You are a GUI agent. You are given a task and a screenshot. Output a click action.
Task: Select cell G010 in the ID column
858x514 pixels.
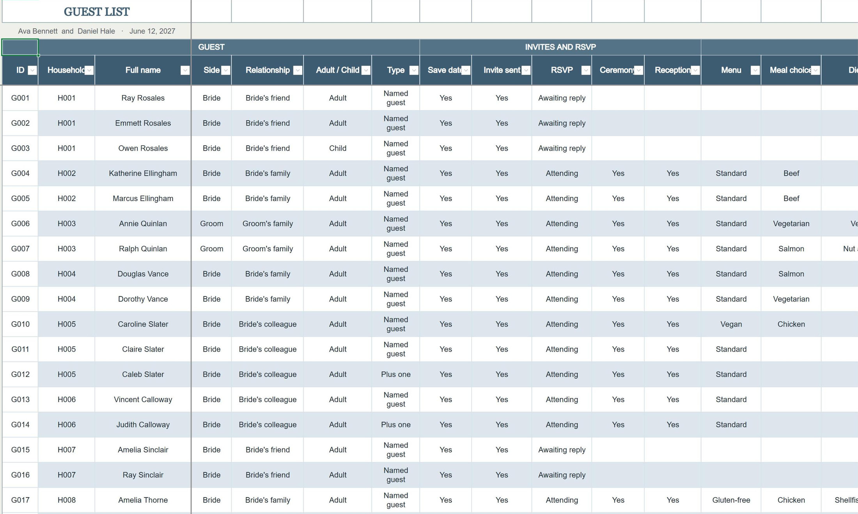click(x=20, y=324)
